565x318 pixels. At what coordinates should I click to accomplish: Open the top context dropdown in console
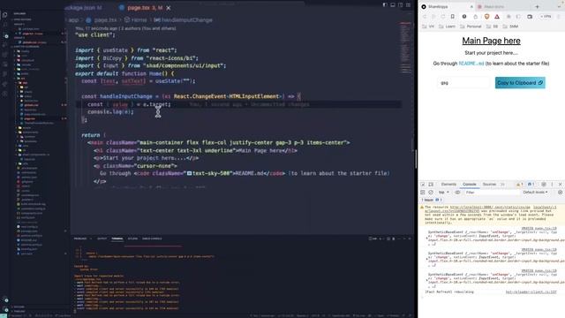point(443,193)
